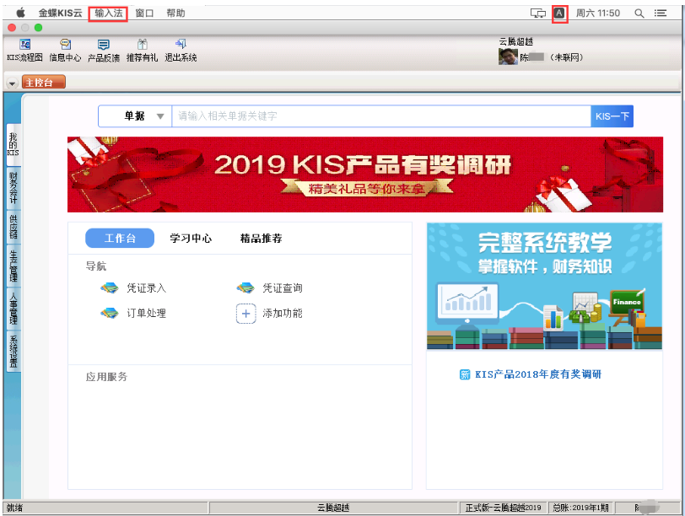The height and width of the screenshot is (516, 685).
Task: Click the 退出系统 exit icon
Action: tap(181, 44)
